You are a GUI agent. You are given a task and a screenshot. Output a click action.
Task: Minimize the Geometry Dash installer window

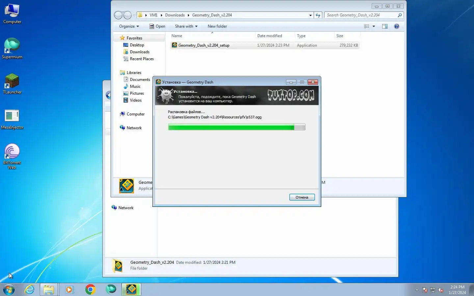pyautogui.click(x=291, y=82)
